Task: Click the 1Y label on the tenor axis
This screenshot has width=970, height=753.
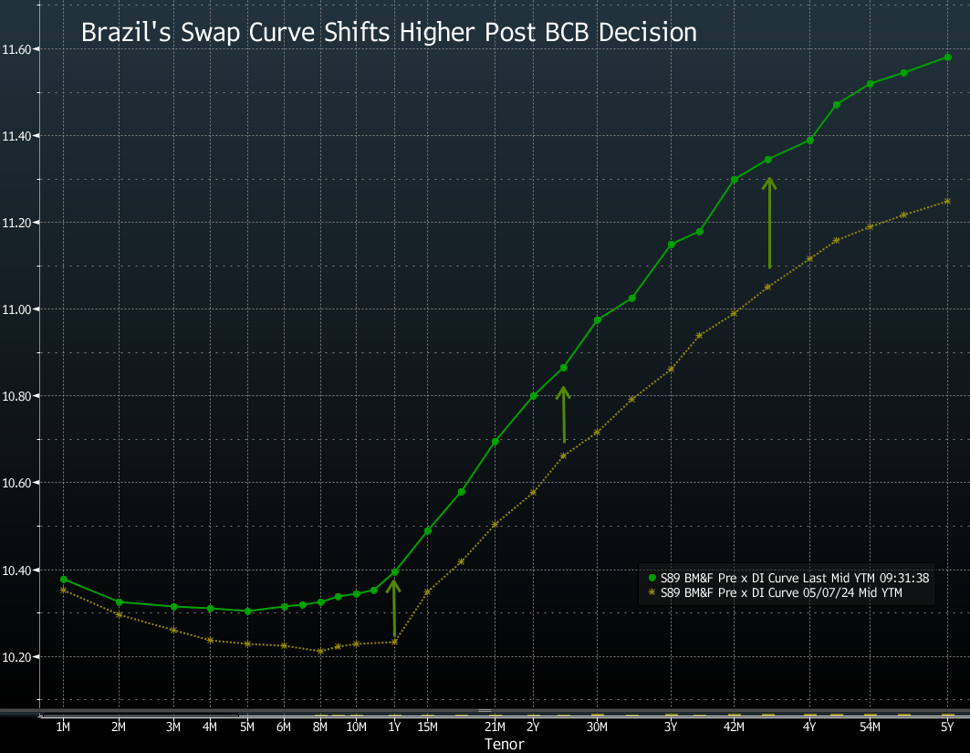Action: coord(395,727)
